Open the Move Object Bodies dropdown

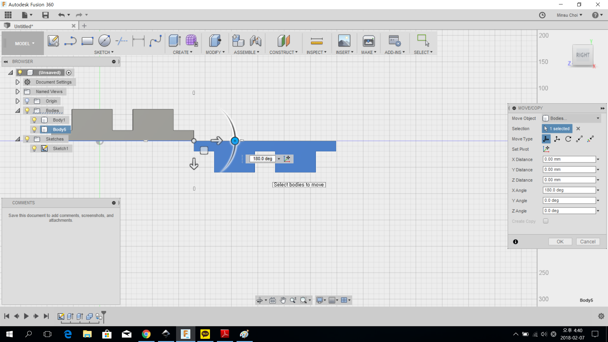[x=571, y=118]
